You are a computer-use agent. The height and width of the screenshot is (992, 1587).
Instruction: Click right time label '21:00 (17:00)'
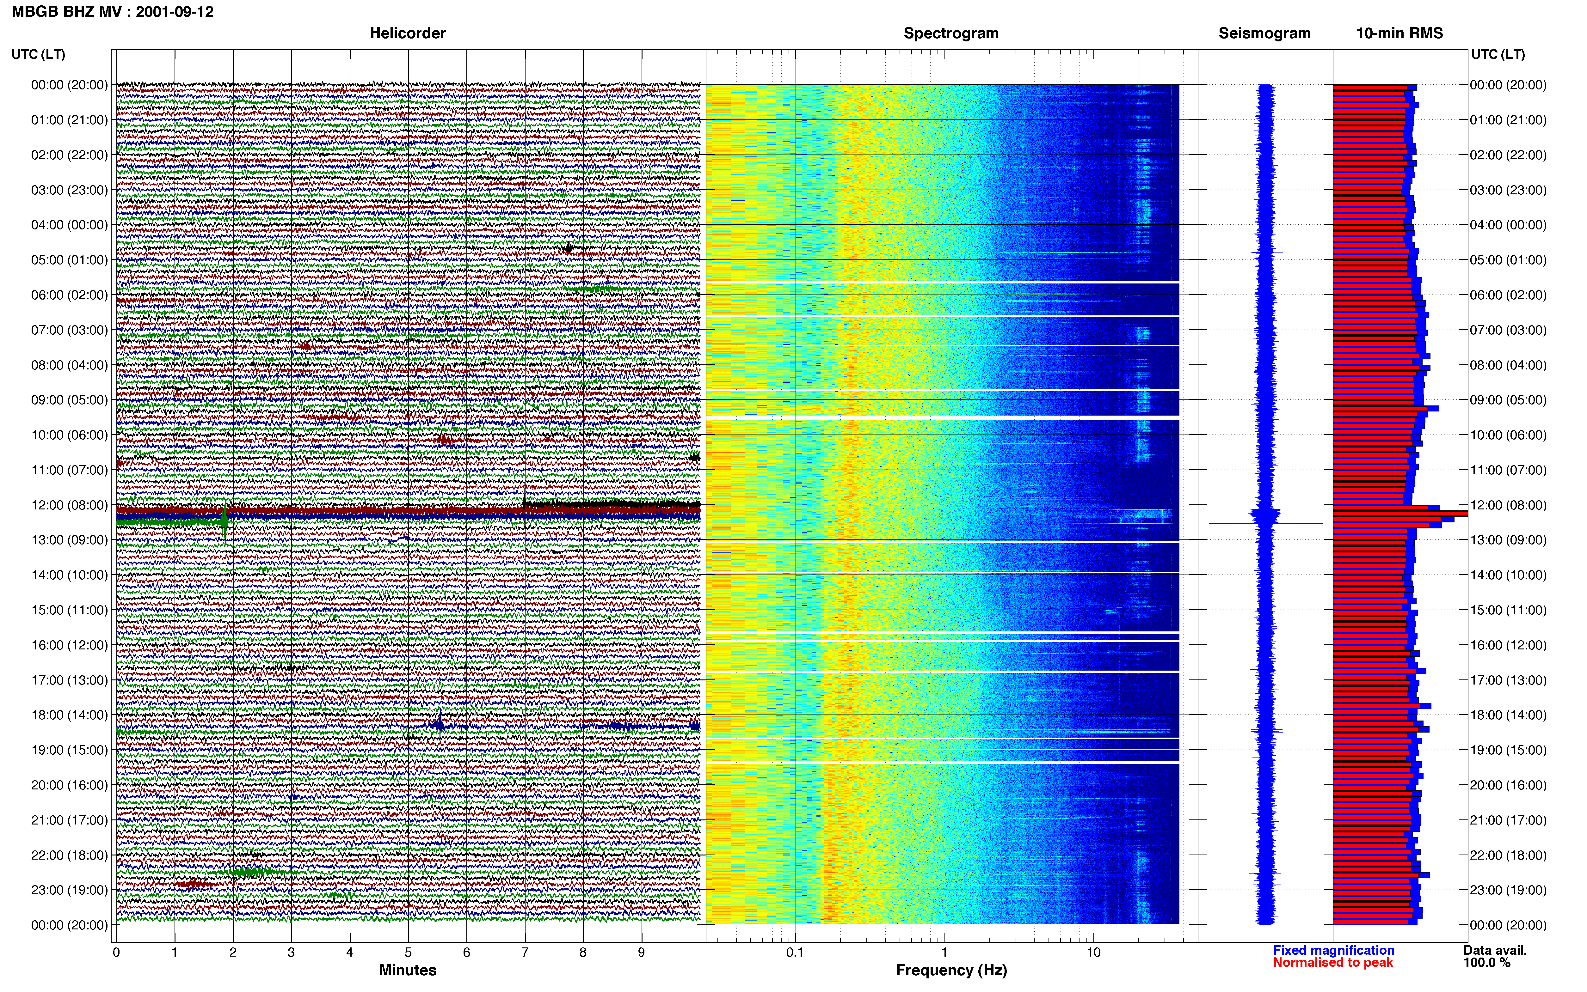point(1508,820)
